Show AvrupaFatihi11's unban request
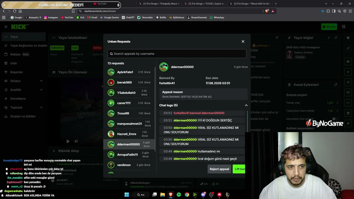Image resolution: width=354 pixels, height=199 pixels. coord(129,155)
